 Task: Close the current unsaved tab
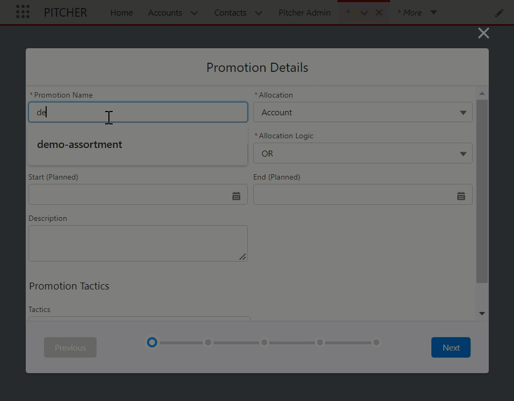pyautogui.click(x=379, y=13)
